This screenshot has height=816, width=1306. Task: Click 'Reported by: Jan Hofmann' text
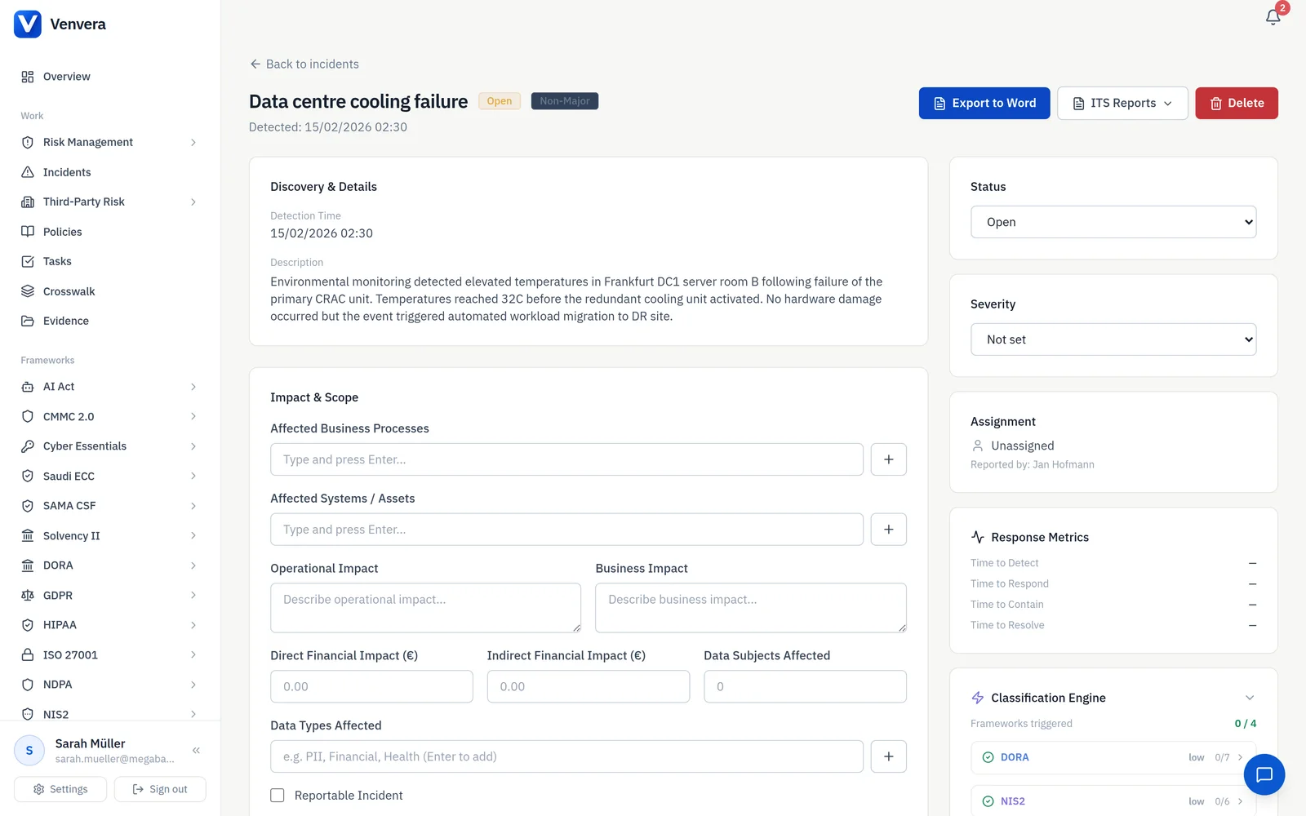coord(1033,465)
